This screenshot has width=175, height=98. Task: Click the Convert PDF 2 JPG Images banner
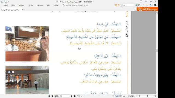pos(147,9)
